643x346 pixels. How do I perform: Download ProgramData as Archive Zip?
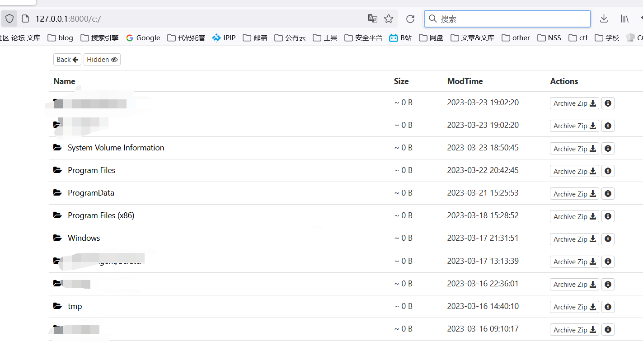[574, 194]
